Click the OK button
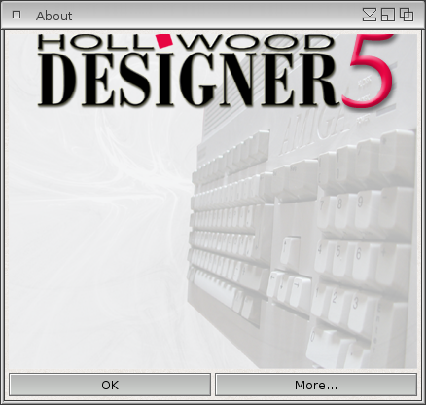The height and width of the screenshot is (405, 426). tap(110, 385)
